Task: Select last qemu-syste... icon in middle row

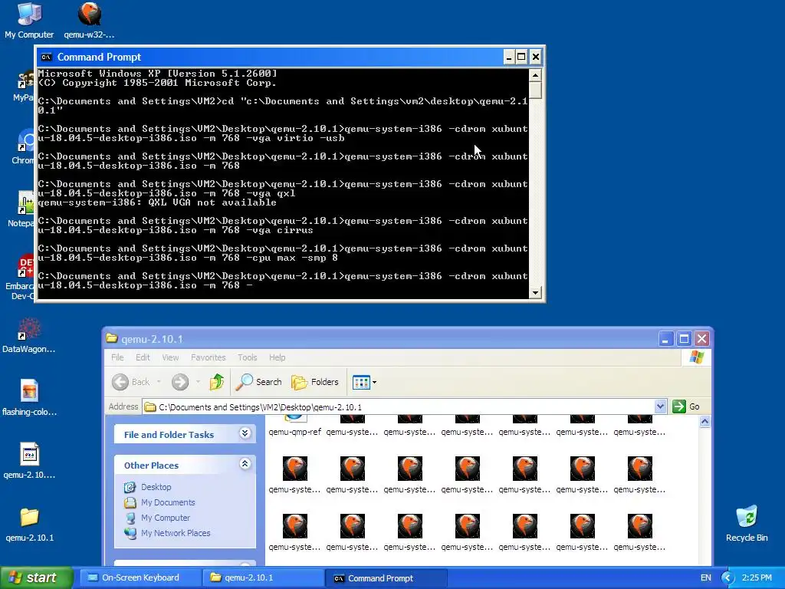Action: point(640,475)
